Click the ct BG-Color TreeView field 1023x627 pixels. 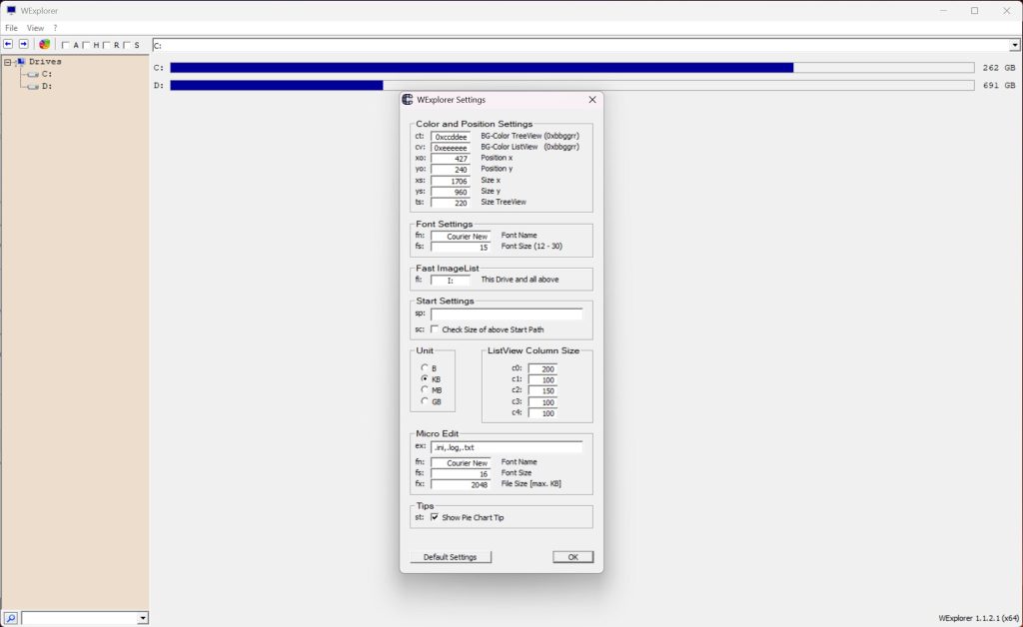point(451,137)
